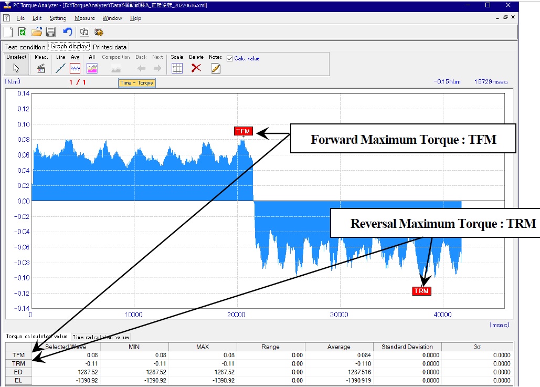Open the Measure menu

click(84, 18)
